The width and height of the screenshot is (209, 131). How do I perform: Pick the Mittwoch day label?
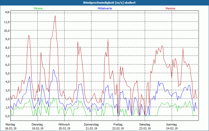tap(64, 124)
